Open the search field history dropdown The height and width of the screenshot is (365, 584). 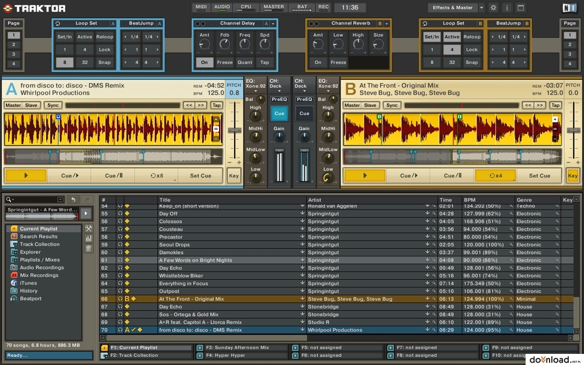(x=60, y=200)
